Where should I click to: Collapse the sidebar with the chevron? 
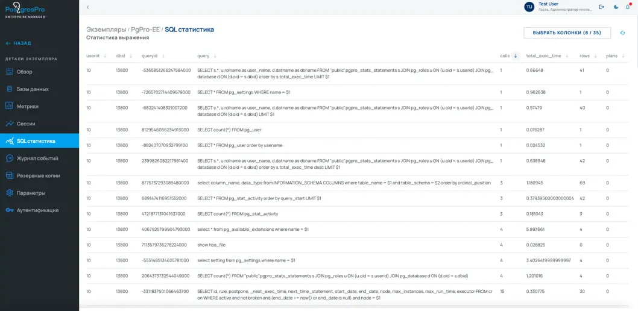[x=87, y=7]
